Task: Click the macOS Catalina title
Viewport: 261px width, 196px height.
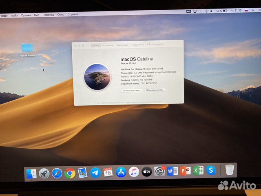Action: (137, 59)
